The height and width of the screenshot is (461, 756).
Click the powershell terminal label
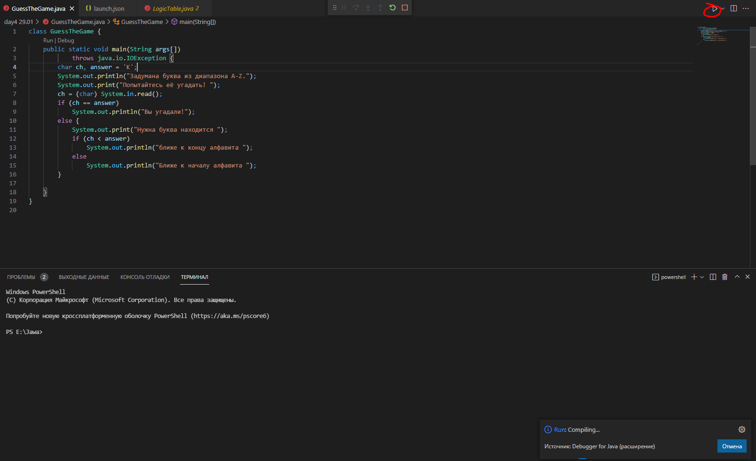point(673,277)
